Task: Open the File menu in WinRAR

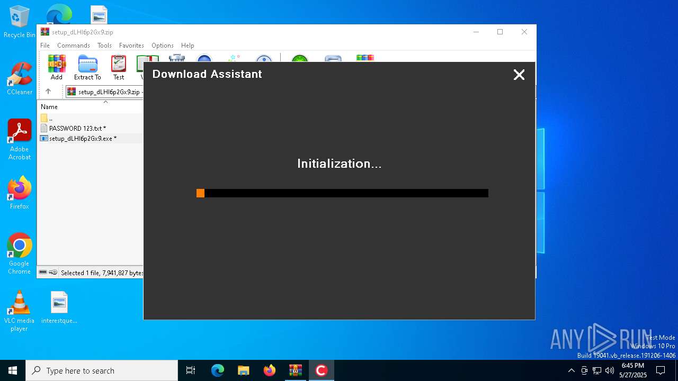Action: (x=45, y=46)
